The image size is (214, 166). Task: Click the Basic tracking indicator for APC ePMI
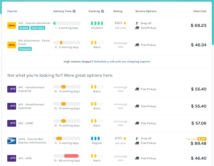pyautogui.click(x=97, y=156)
